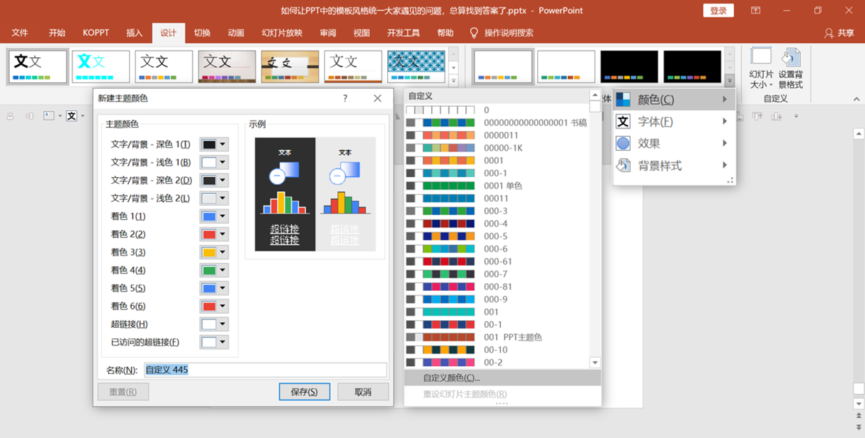Screen dimensions: 865x438
Task: Switch to the 设计 ribbon tab
Action: (x=168, y=33)
